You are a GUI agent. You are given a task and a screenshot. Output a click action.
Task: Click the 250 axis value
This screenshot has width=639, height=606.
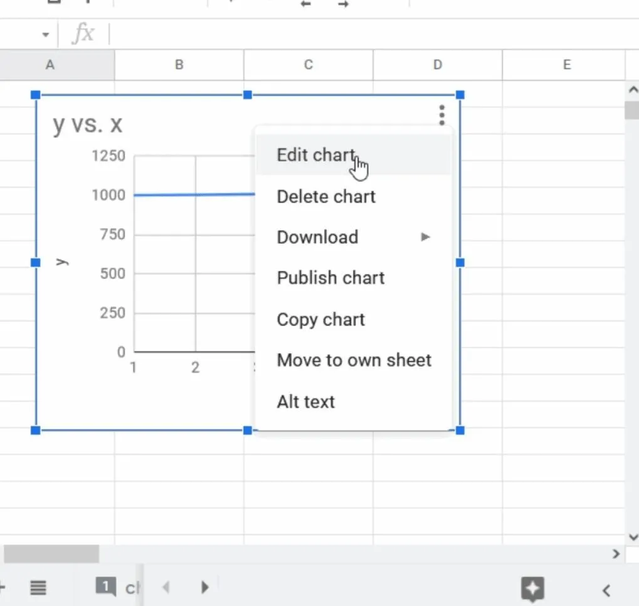112,313
